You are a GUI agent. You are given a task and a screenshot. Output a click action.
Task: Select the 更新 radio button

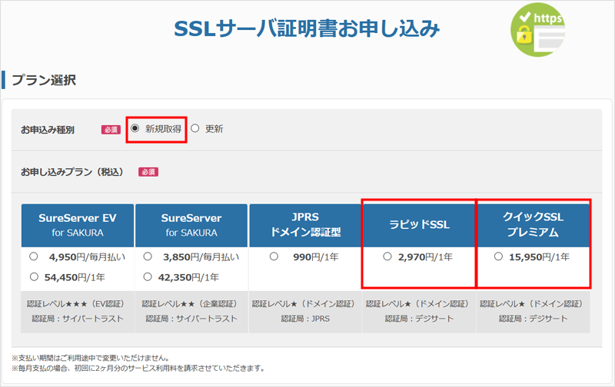(195, 128)
